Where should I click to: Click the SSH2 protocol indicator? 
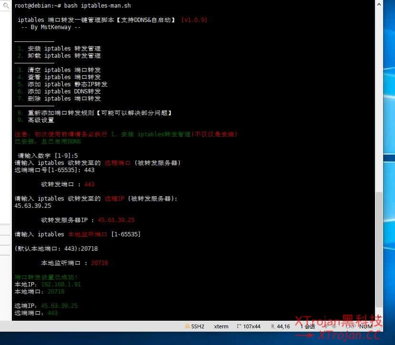coord(195,326)
